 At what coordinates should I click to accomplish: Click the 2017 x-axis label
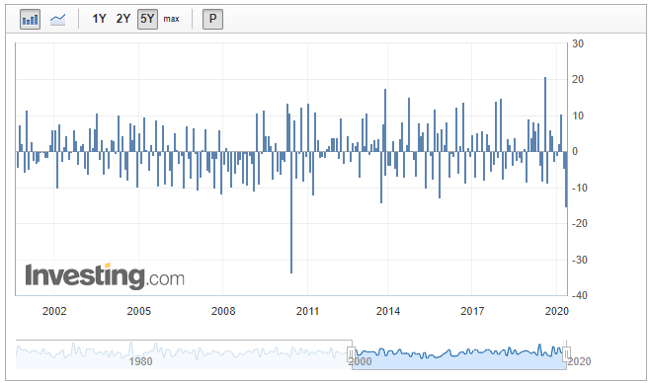tap(472, 311)
